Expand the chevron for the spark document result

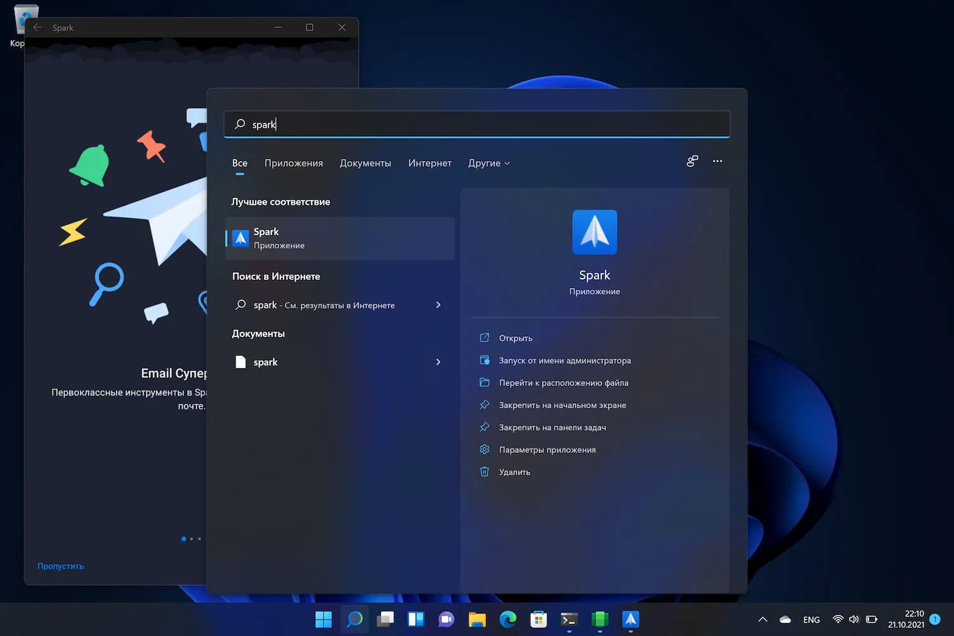coord(438,362)
